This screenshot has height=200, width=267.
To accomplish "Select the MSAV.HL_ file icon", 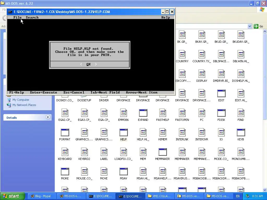I will 143,172.
